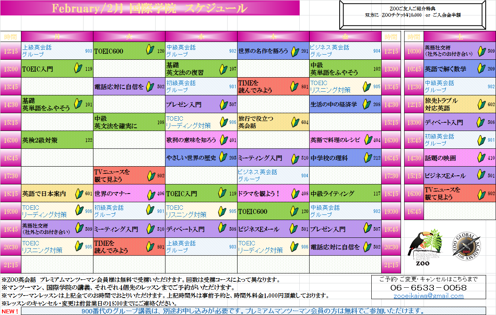Viewport: 496px width, 315px height.
Task: Click the February schedule title banner
Action: coord(150,8)
